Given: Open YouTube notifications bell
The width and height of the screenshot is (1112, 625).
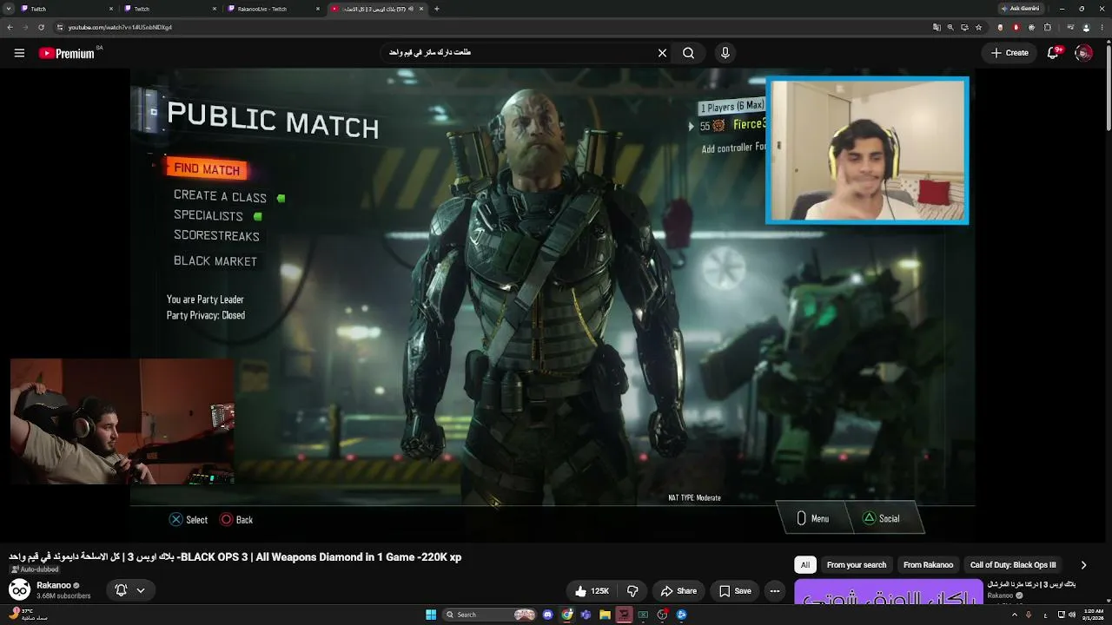Looking at the screenshot, I should pyautogui.click(x=1053, y=53).
